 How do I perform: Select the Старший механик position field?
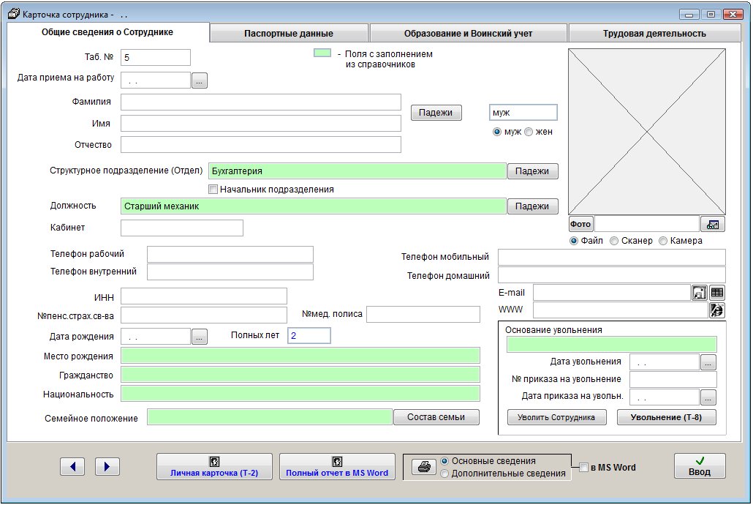tap(314, 206)
